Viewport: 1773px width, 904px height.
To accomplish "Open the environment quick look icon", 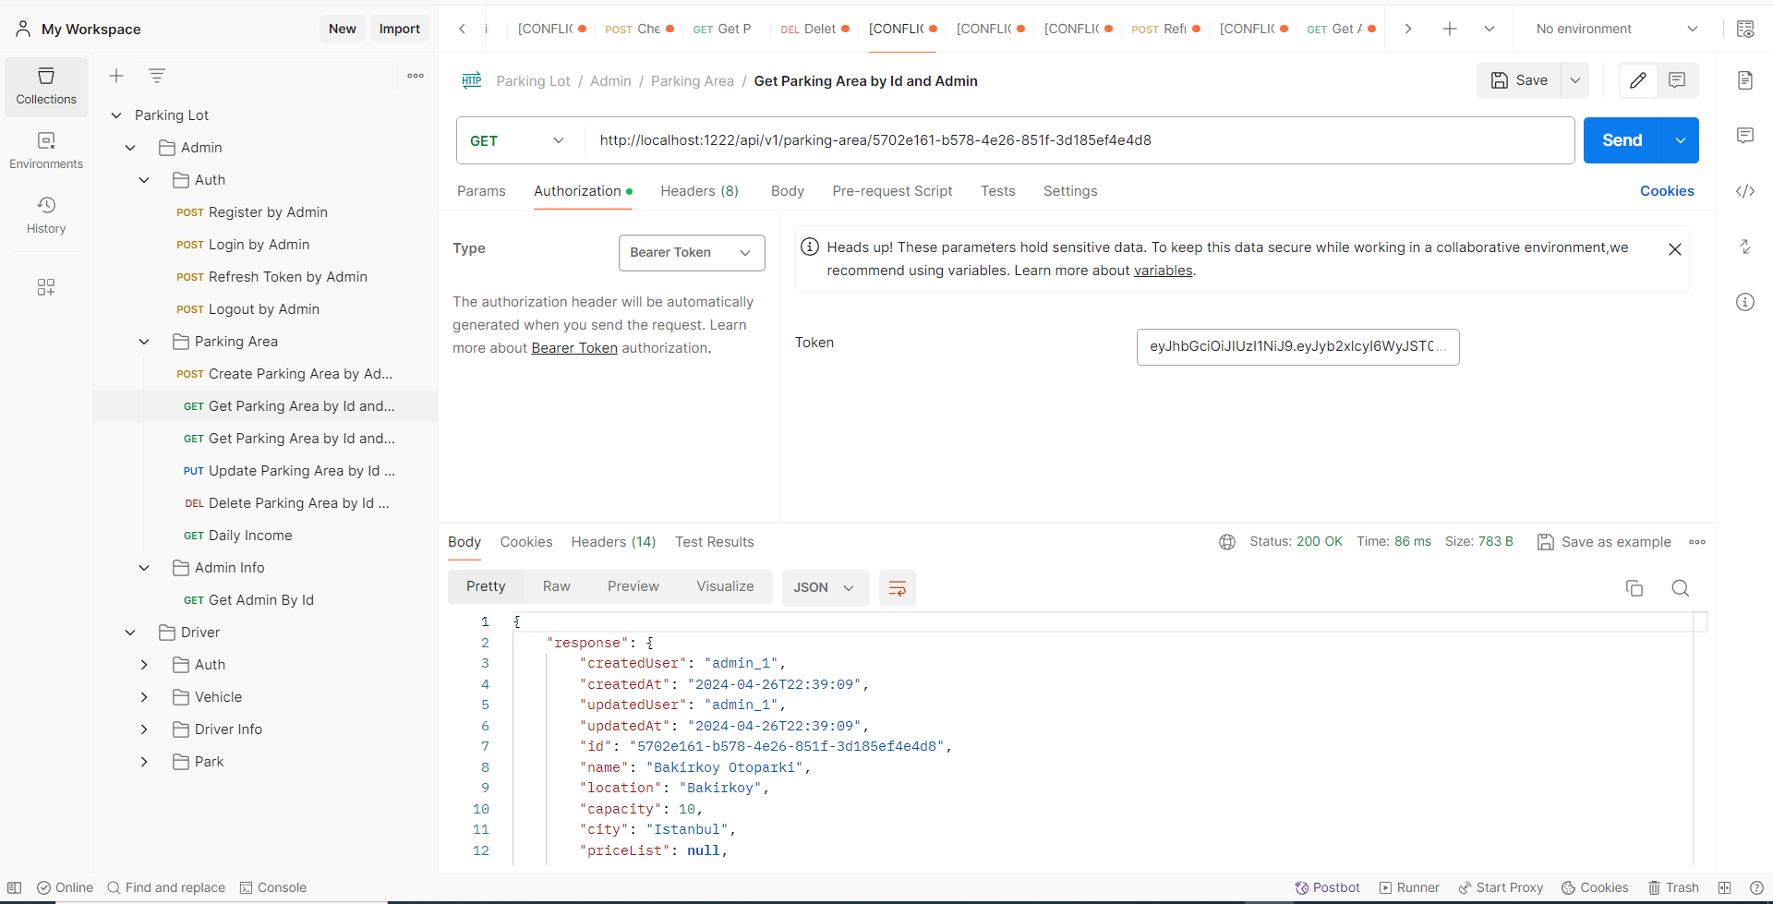I will tap(1745, 29).
